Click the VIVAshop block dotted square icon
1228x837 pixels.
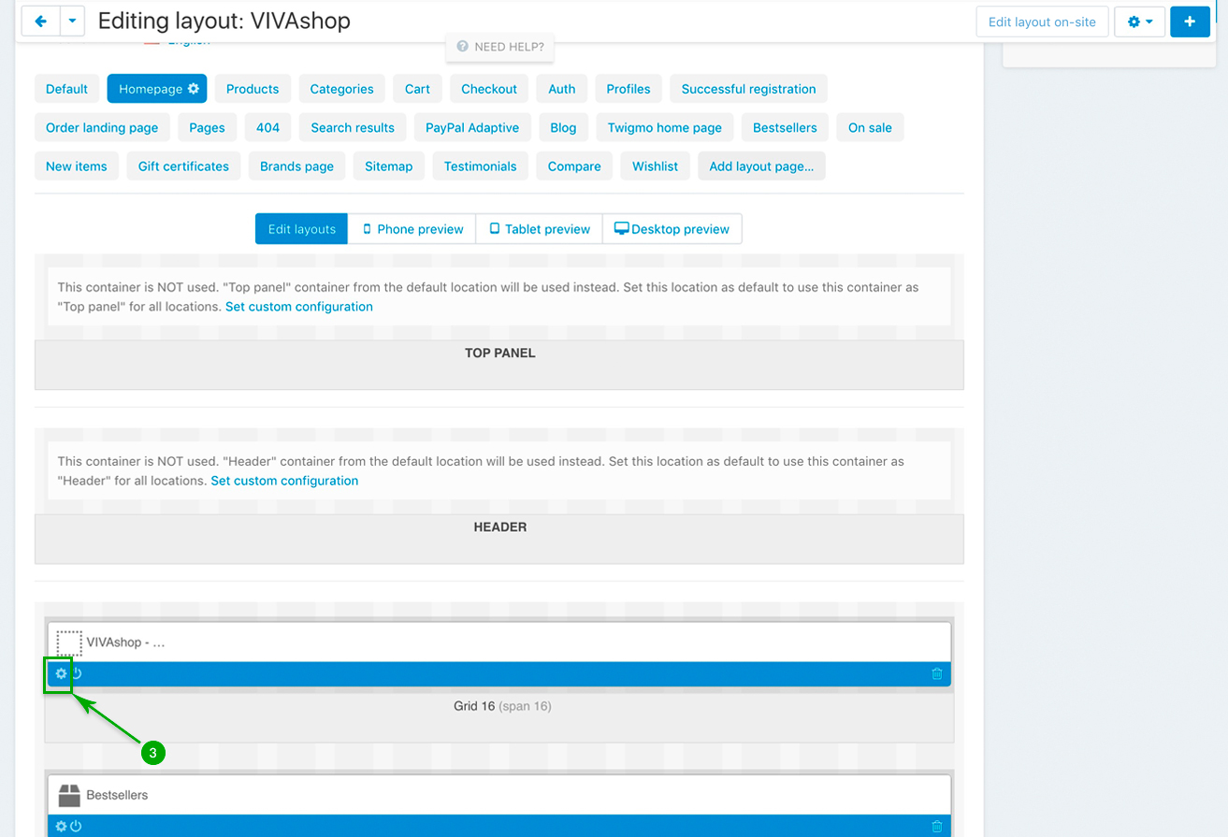point(69,643)
